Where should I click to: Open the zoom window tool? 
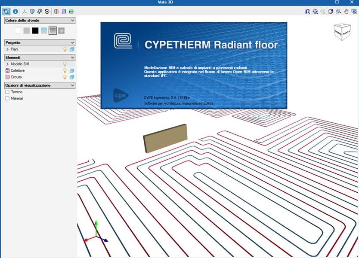coord(338,12)
